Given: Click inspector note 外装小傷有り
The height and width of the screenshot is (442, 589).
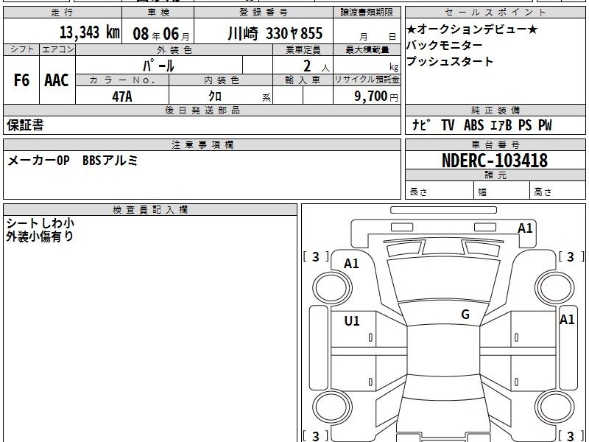Looking at the screenshot, I should point(40,236).
